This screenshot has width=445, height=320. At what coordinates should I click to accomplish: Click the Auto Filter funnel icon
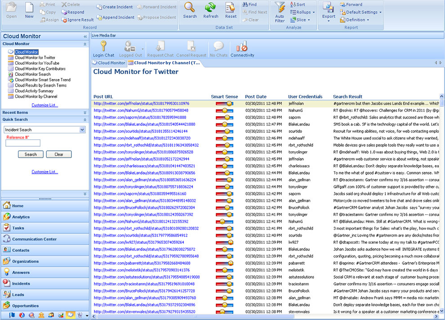pyautogui.click(x=280, y=8)
